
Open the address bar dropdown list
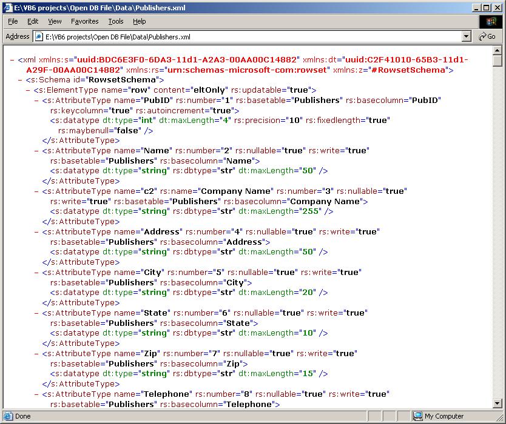(x=466, y=37)
